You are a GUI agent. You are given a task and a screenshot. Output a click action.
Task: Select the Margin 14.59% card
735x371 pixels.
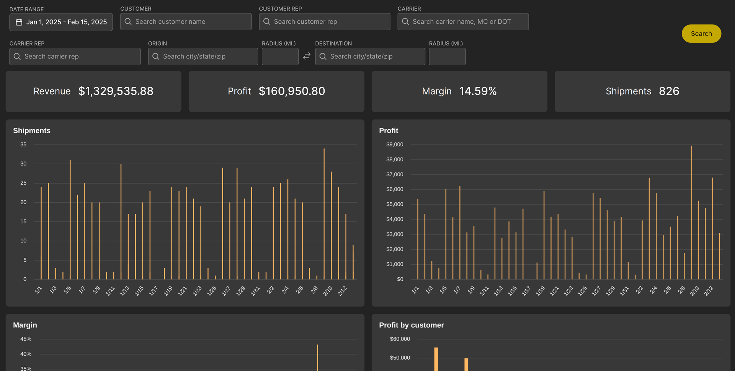(459, 91)
